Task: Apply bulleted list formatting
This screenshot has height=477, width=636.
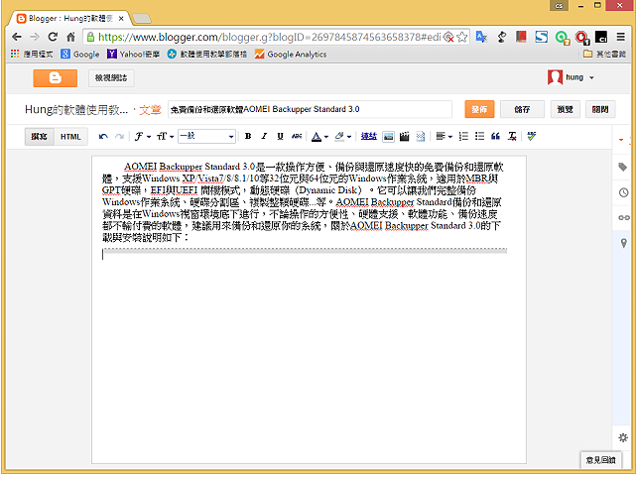Action: coord(479,136)
